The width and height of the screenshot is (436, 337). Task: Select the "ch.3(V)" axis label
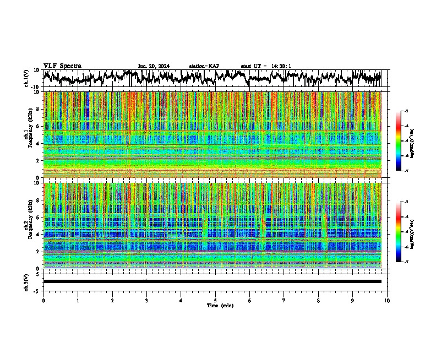click(26, 283)
